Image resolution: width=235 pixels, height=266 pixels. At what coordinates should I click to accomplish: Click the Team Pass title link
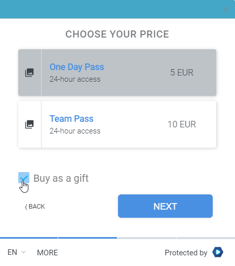click(71, 119)
